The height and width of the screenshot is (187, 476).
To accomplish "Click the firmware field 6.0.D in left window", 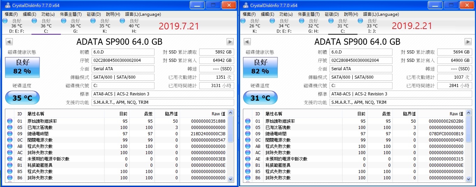I will pos(123,52).
